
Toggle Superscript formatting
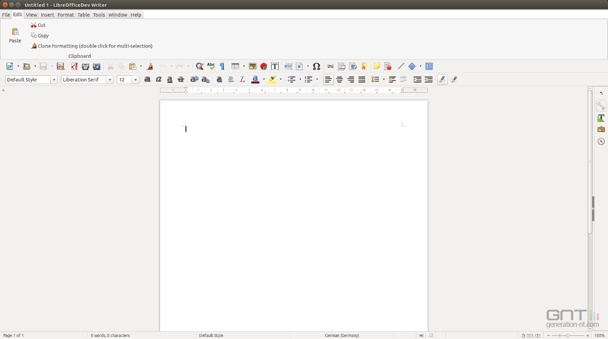tap(194, 79)
